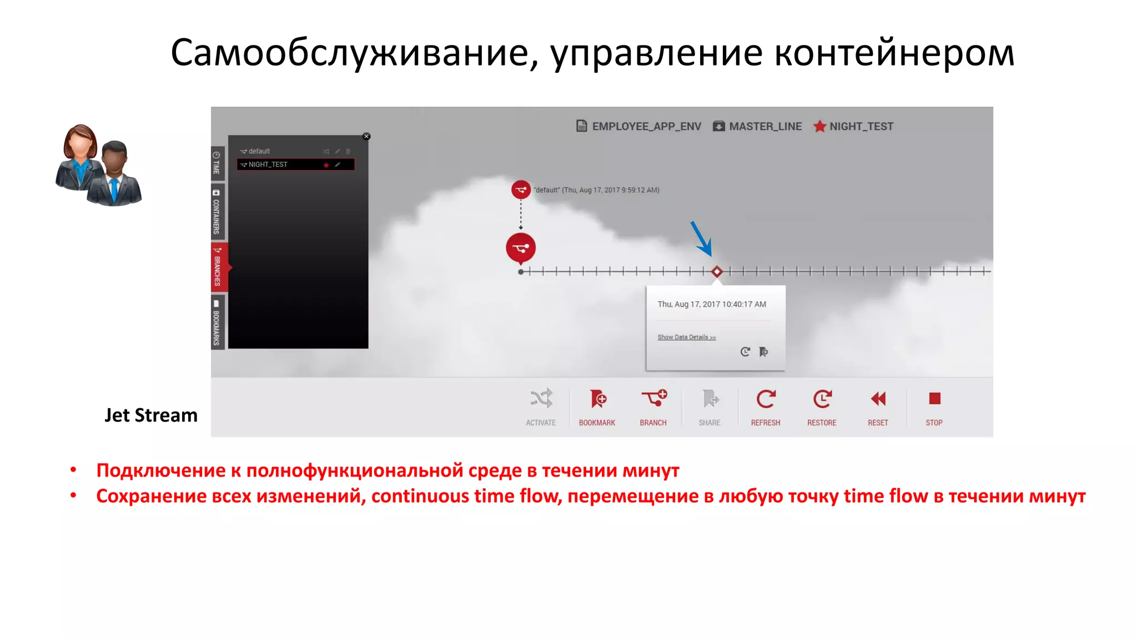1137x639 pixels.
Task: Click trash delete icon on default branch
Action: click(348, 151)
